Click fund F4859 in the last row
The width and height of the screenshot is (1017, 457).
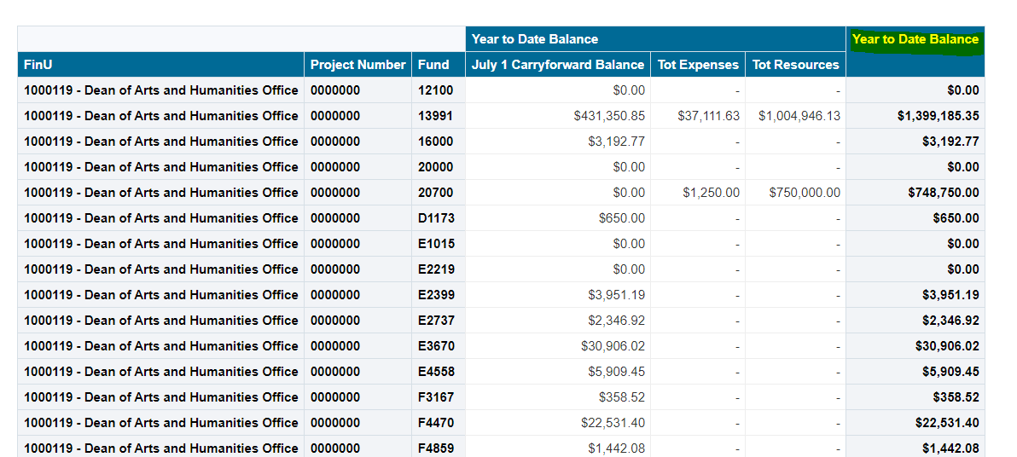(x=436, y=448)
